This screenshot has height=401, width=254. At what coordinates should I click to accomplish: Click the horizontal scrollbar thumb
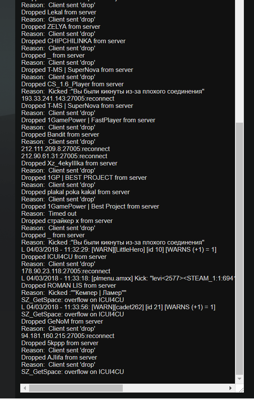(76, 388)
